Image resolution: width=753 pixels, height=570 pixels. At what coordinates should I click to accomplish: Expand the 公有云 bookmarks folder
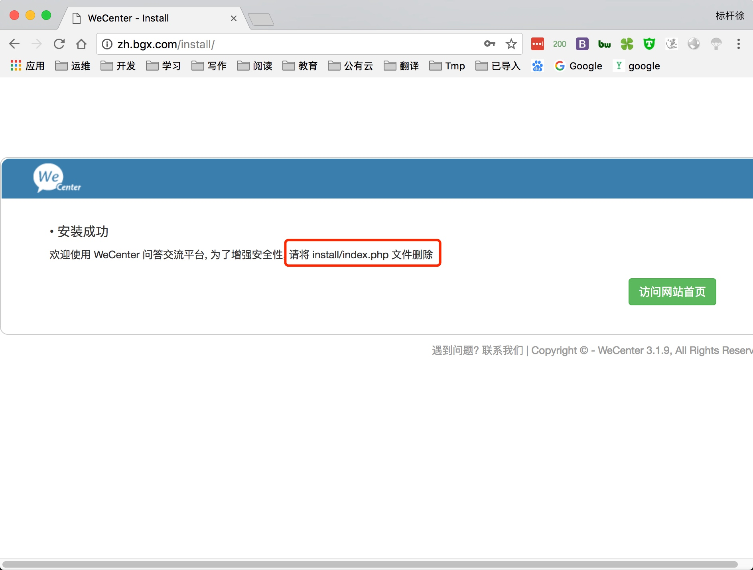coord(351,66)
